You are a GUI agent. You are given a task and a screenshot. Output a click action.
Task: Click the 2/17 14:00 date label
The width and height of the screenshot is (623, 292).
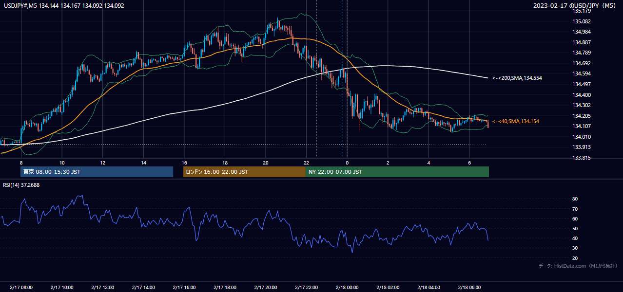tap(143, 288)
